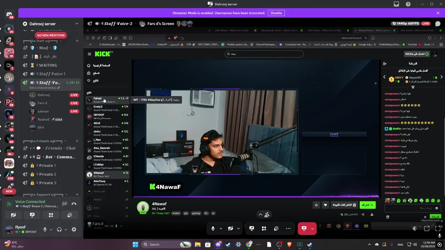Jump to the 163 New Mentions pill
This screenshot has width=445, height=250.
(x=51, y=35)
